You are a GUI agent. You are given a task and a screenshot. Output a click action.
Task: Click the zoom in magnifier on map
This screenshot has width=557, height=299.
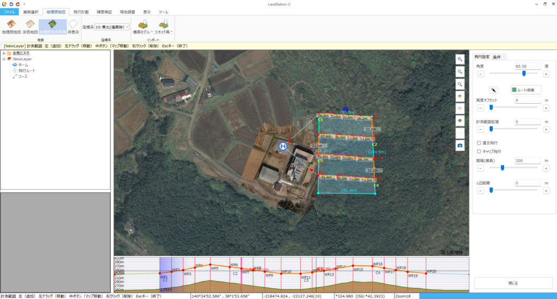(x=460, y=59)
